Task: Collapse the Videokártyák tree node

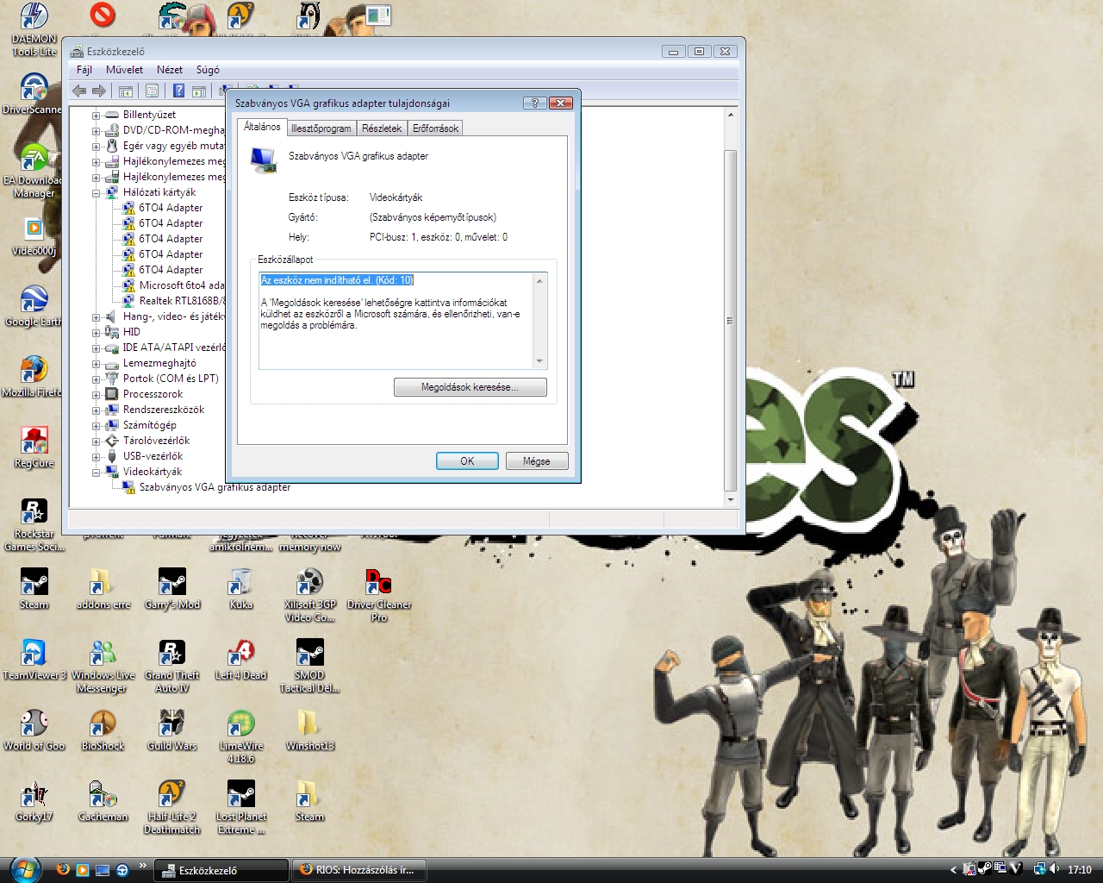Action: click(97, 473)
